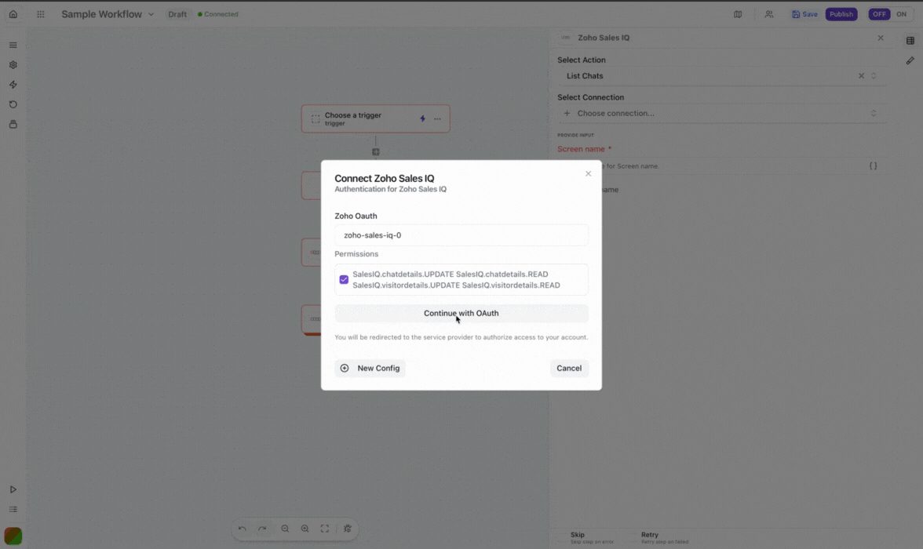This screenshot has width=923, height=549.
Task: Switch the workflow toggle to ON
Action: (901, 13)
